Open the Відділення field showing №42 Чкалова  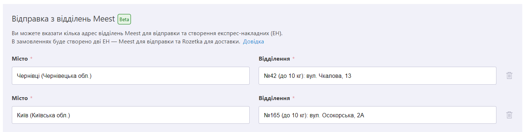coord(377,76)
